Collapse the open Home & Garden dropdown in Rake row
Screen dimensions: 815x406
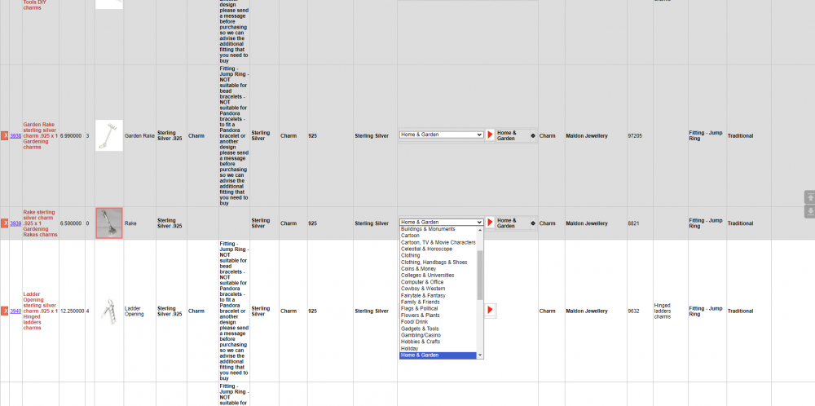pos(441,222)
